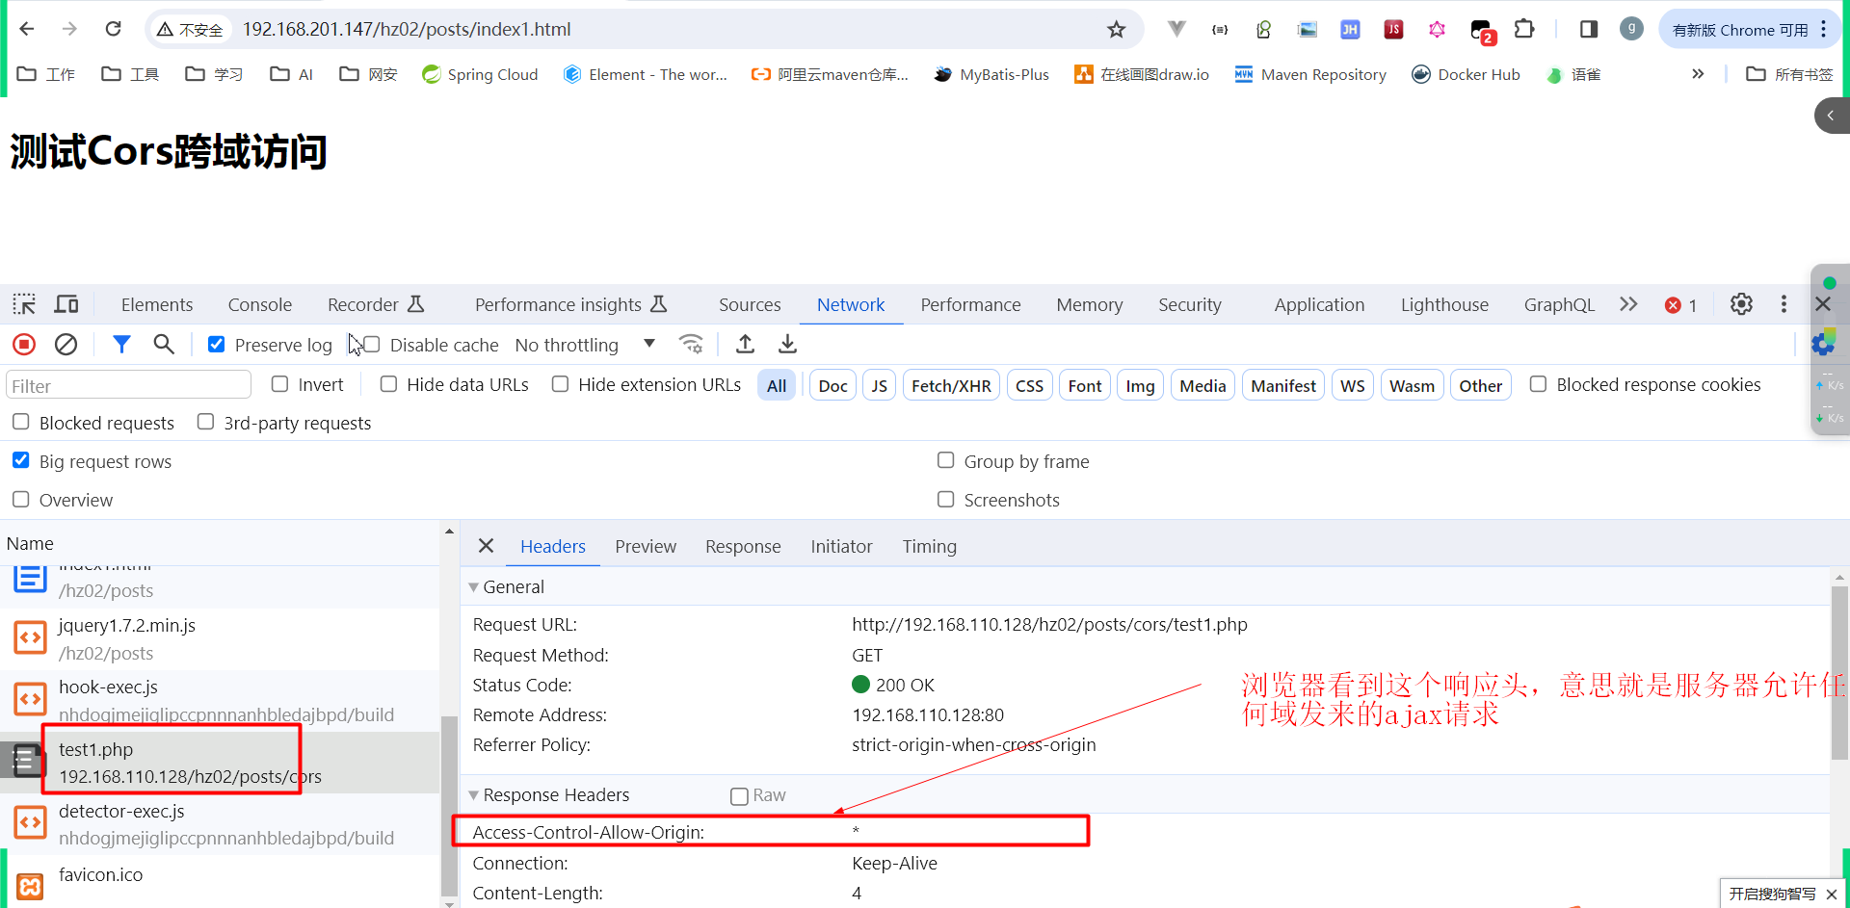
Task: Enable Hide extension URLs
Action: 560,384
